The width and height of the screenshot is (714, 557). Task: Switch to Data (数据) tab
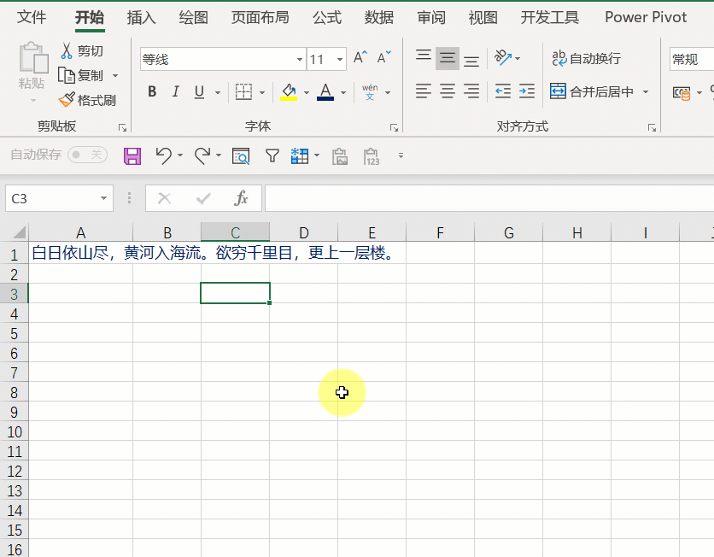coord(379,17)
